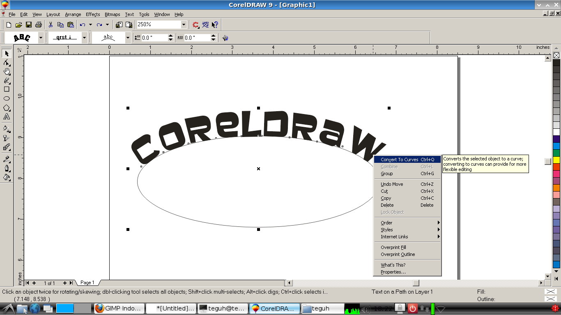Increase the distance from path value

[171, 36]
